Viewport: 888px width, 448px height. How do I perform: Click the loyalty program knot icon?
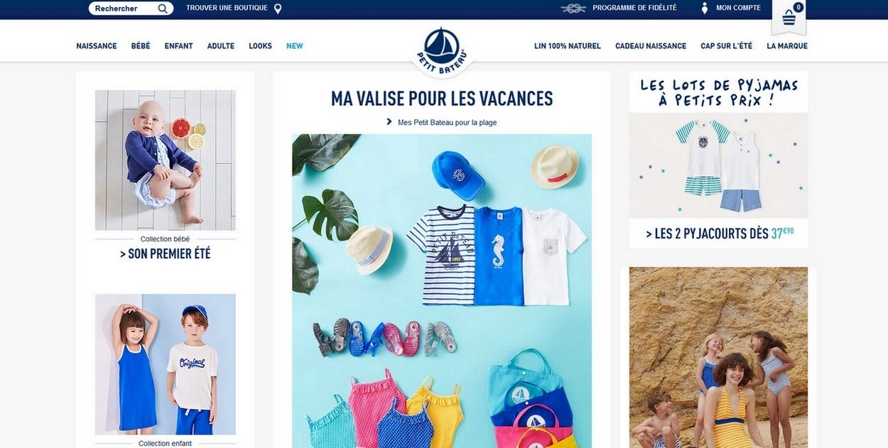coord(573,9)
